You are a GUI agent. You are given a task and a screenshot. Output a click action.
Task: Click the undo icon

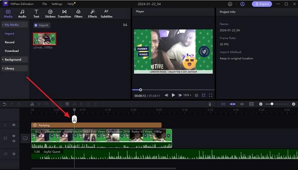click(x=5, y=104)
